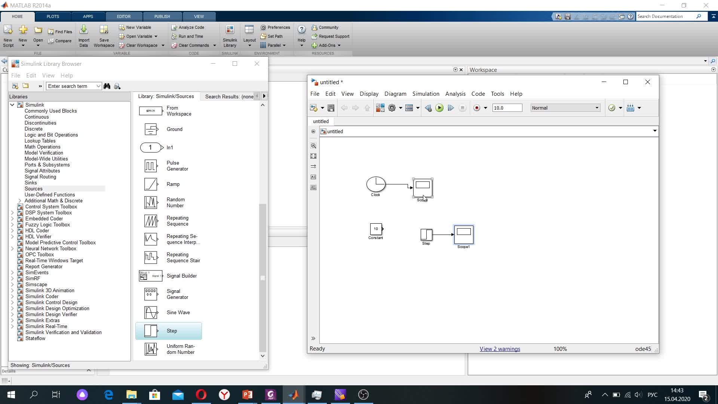Open the simulation mode Normal dropdown

click(x=565, y=108)
